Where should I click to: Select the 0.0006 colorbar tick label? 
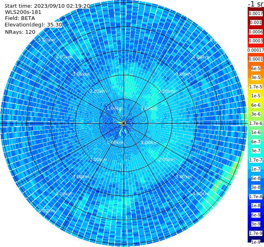pos(256,32)
